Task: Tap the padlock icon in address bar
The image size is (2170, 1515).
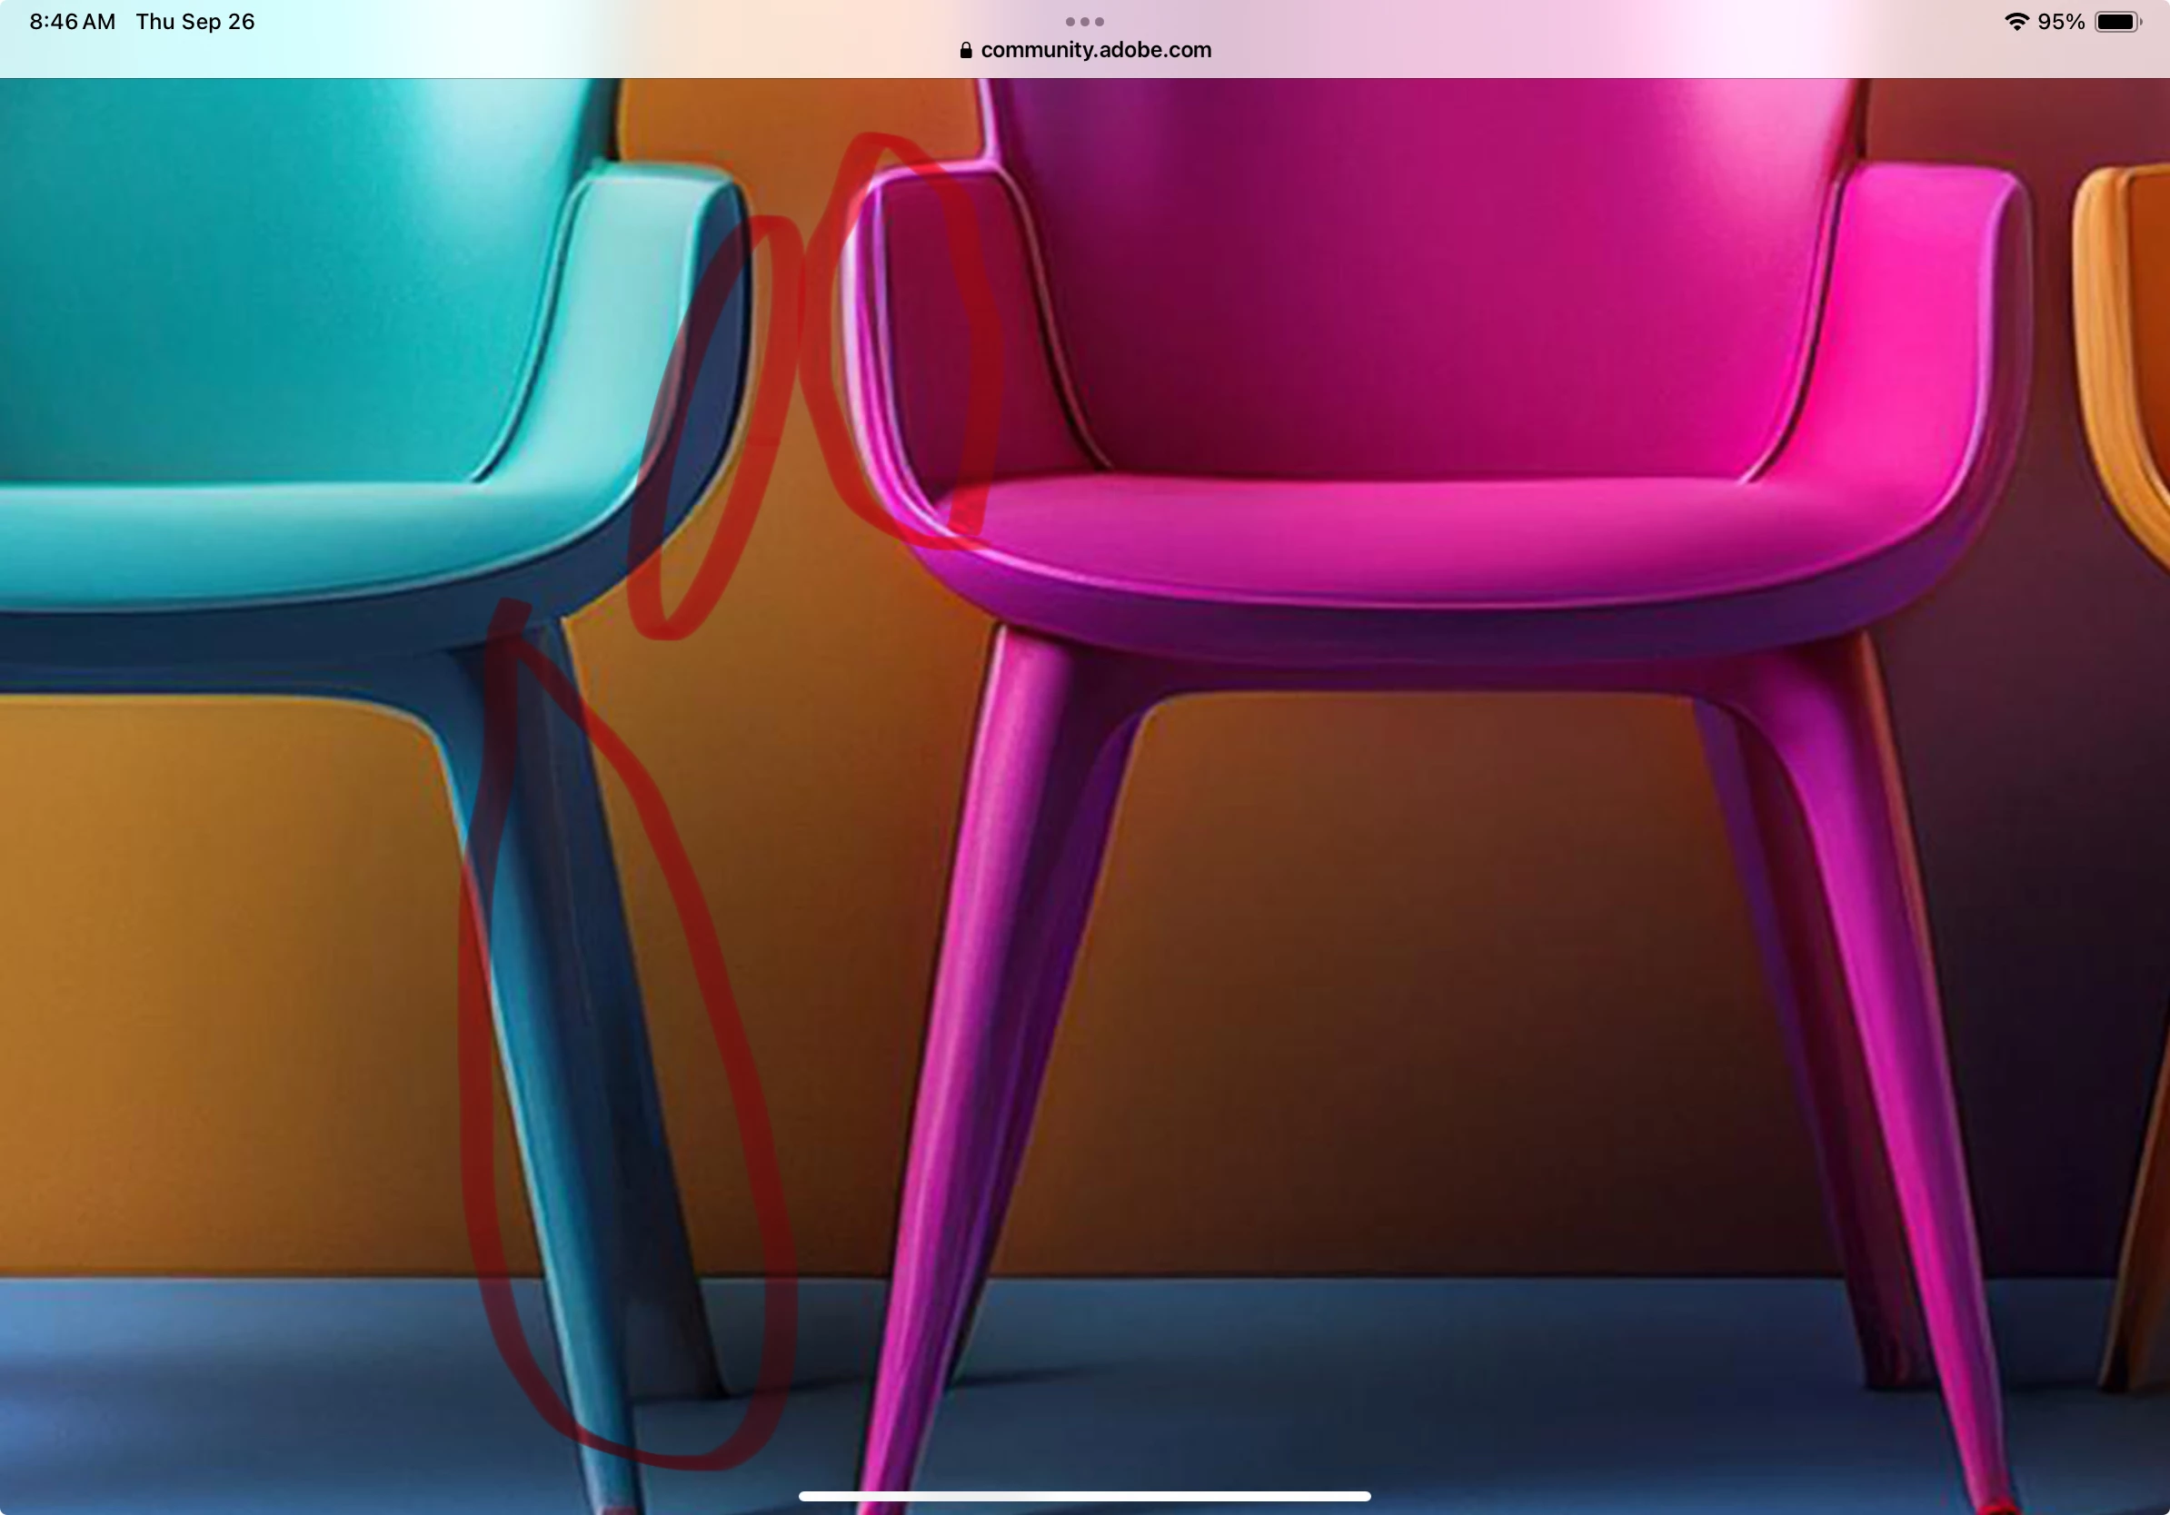Action: (x=965, y=50)
